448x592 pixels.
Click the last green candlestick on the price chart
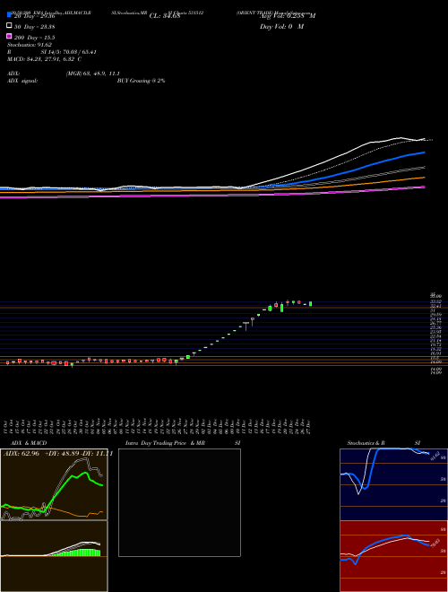point(311,303)
